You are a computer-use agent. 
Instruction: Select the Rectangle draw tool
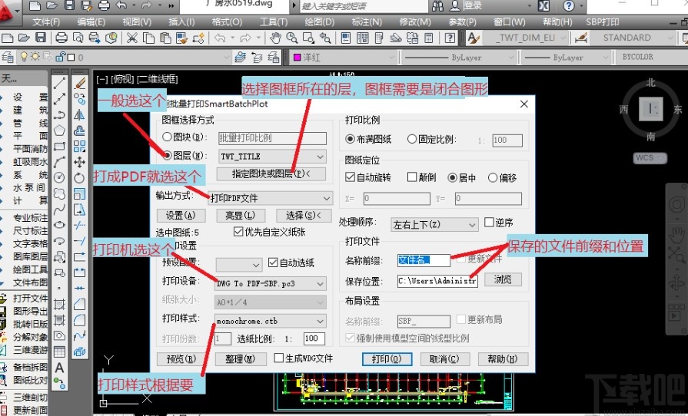tap(60, 147)
